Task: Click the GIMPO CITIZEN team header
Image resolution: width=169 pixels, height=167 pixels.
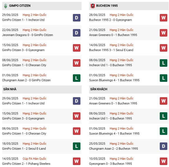Action: 42,6
